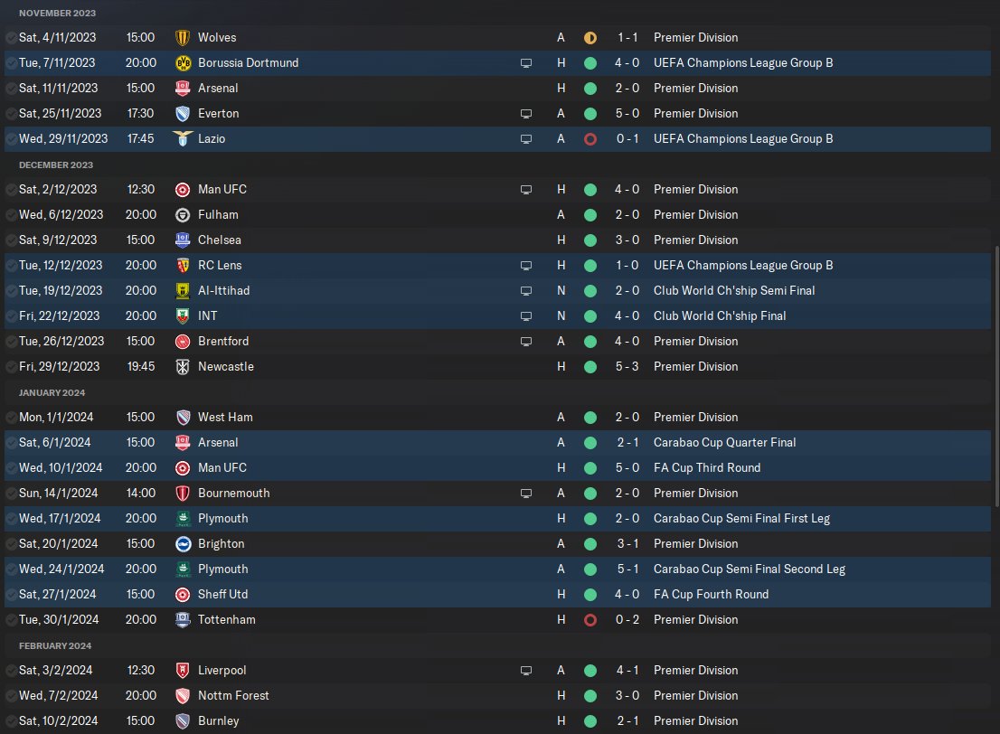Click the Wolves club crest icon
Screen dimensions: 1000x734
coord(183,38)
